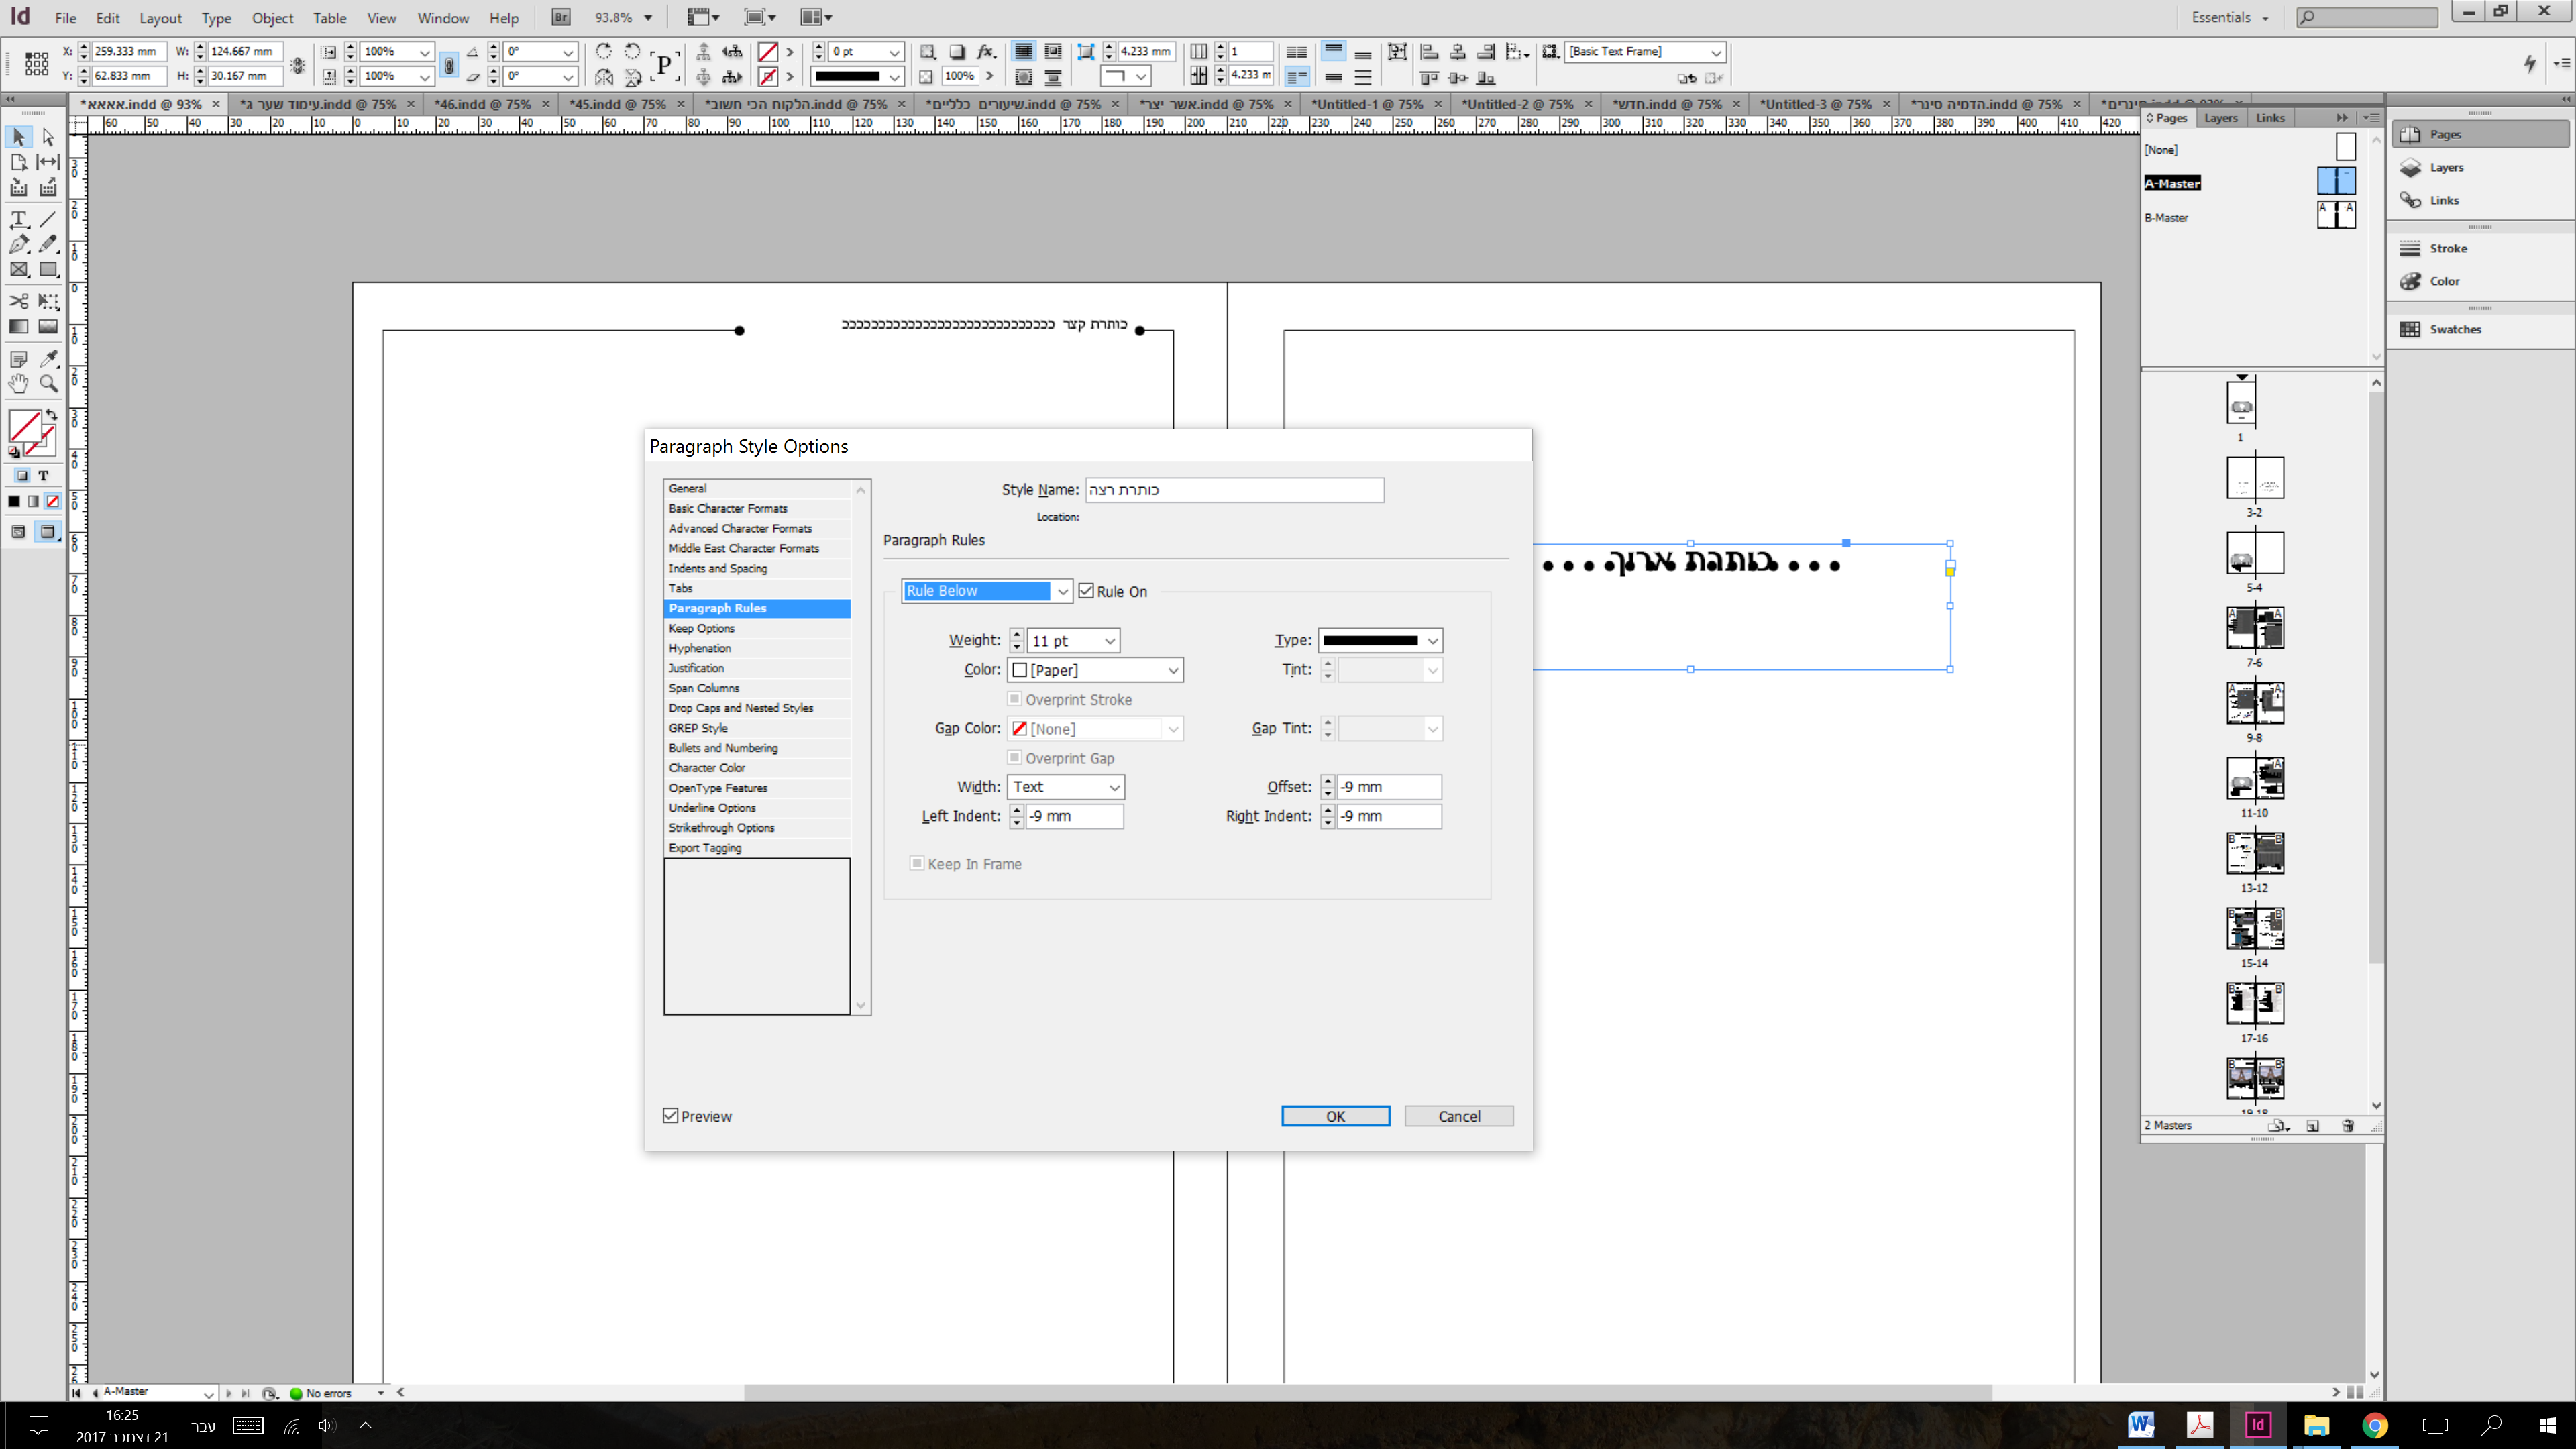
Task: Open the Layout menu
Action: pos(160,18)
